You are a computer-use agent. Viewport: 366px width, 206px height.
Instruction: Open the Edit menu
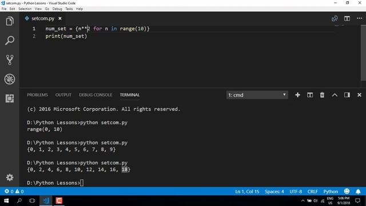pos(12,9)
